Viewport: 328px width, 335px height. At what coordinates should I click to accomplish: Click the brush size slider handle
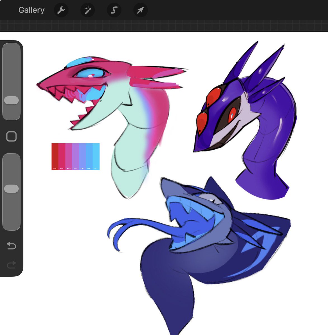(x=11, y=100)
